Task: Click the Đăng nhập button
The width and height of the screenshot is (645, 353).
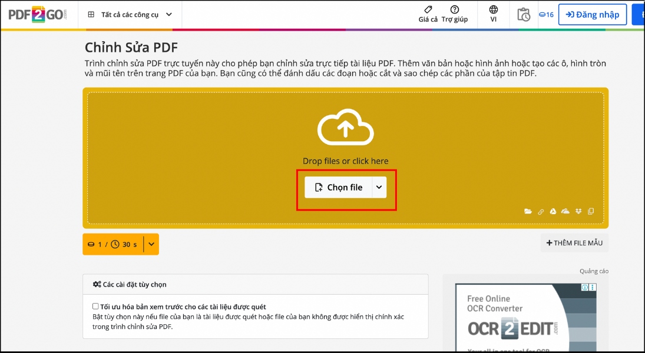Action: point(592,14)
